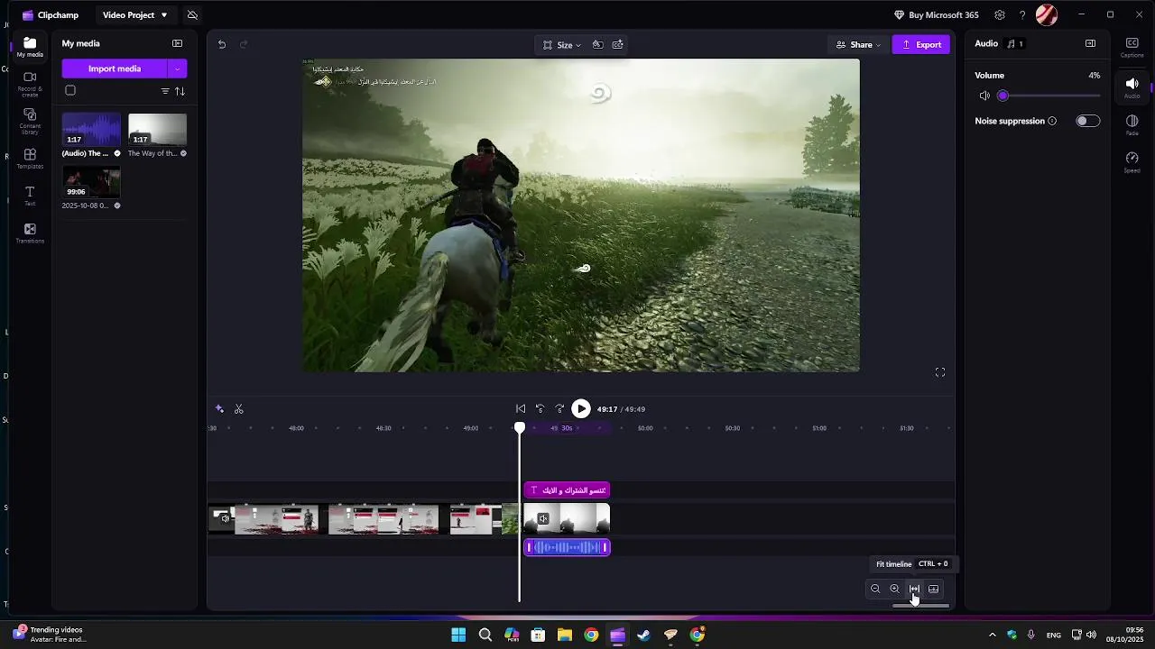The image size is (1155, 649).
Task: Open the Size dropdown
Action: tap(562, 44)
